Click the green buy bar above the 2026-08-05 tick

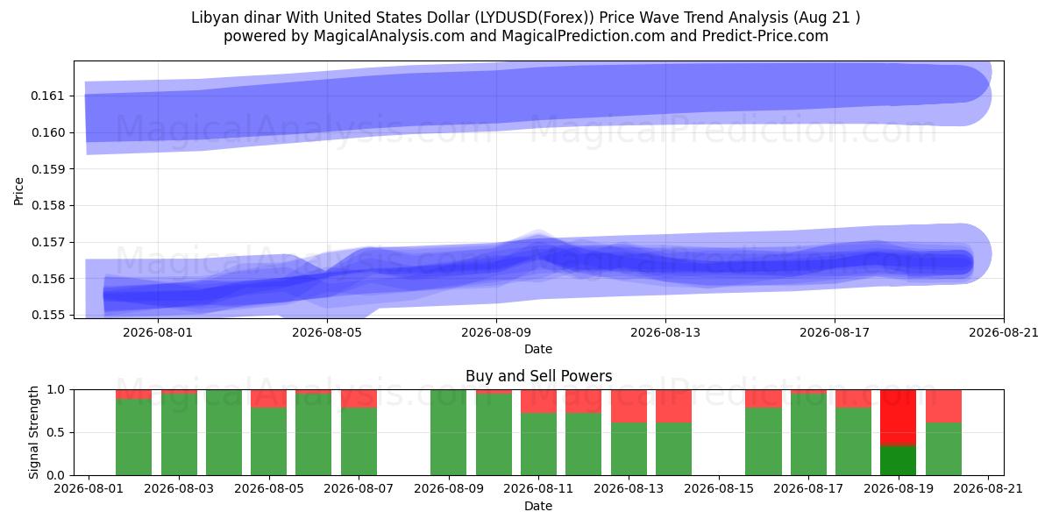coord(268,441)
